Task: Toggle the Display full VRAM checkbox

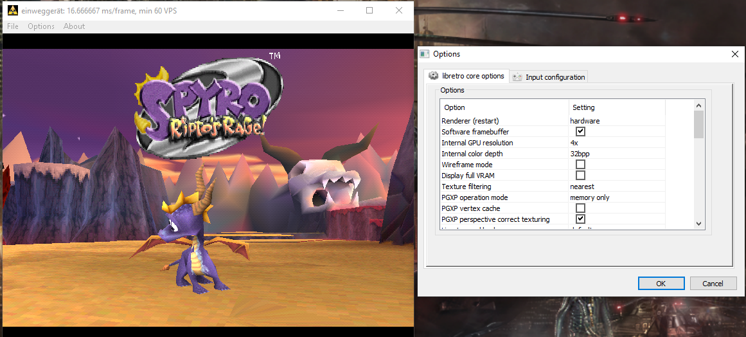Action: [580, 176]
